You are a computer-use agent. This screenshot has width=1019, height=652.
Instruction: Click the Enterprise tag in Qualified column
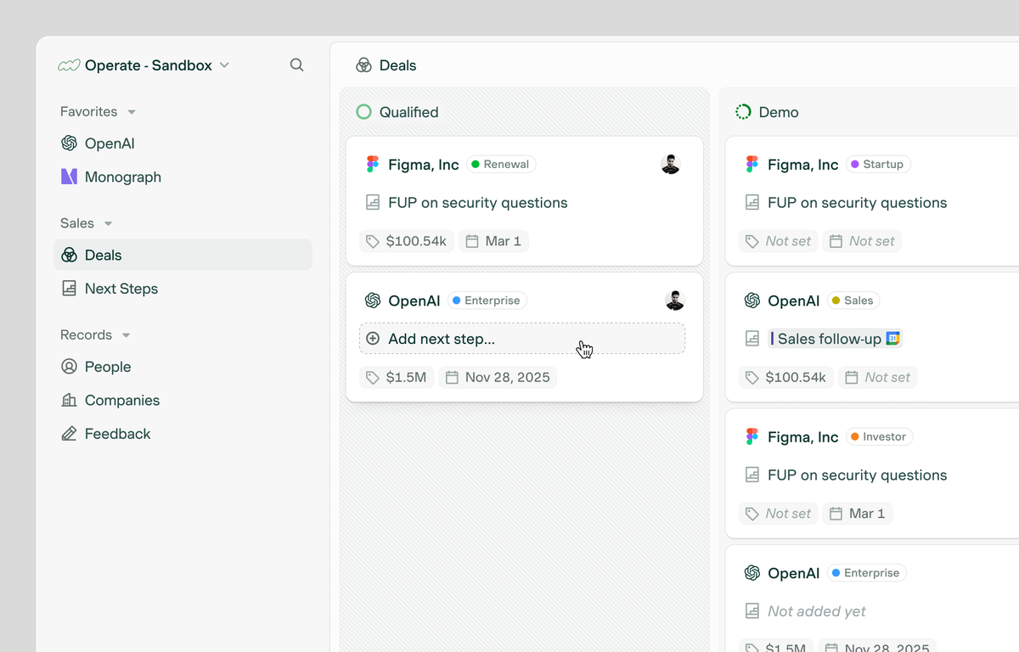tap(487, 301)
